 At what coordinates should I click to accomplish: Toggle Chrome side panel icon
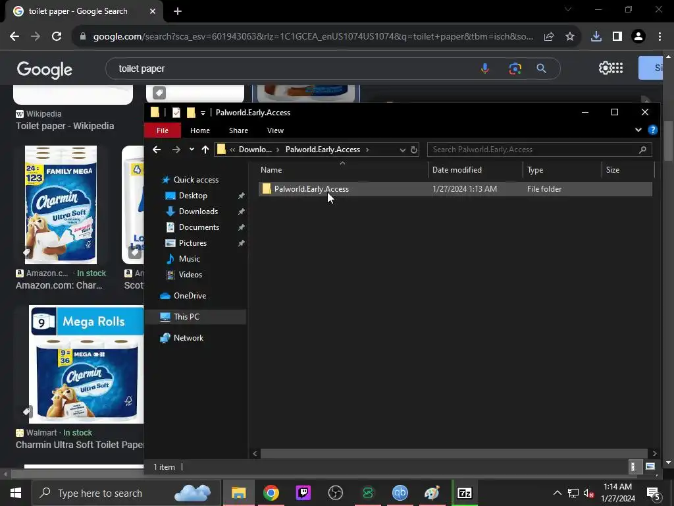coord(617,37)
